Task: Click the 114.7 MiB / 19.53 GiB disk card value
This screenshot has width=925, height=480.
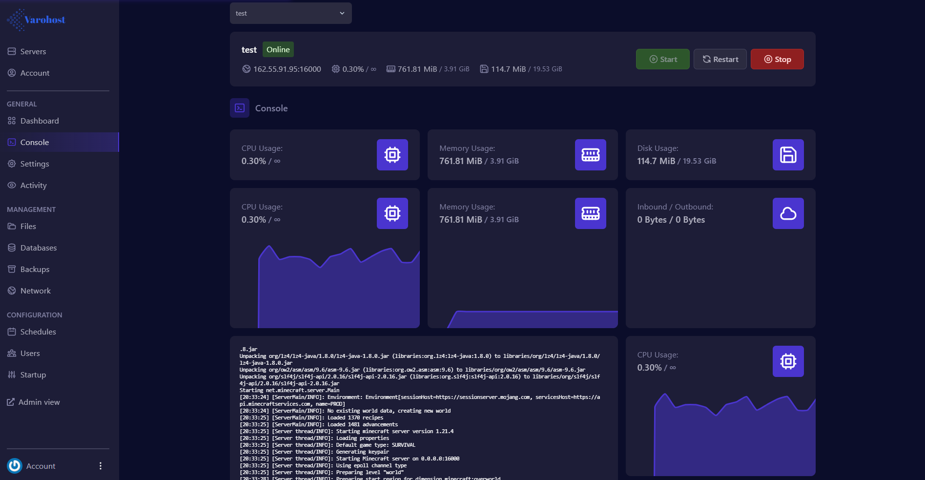Action: tap(677, 161)
